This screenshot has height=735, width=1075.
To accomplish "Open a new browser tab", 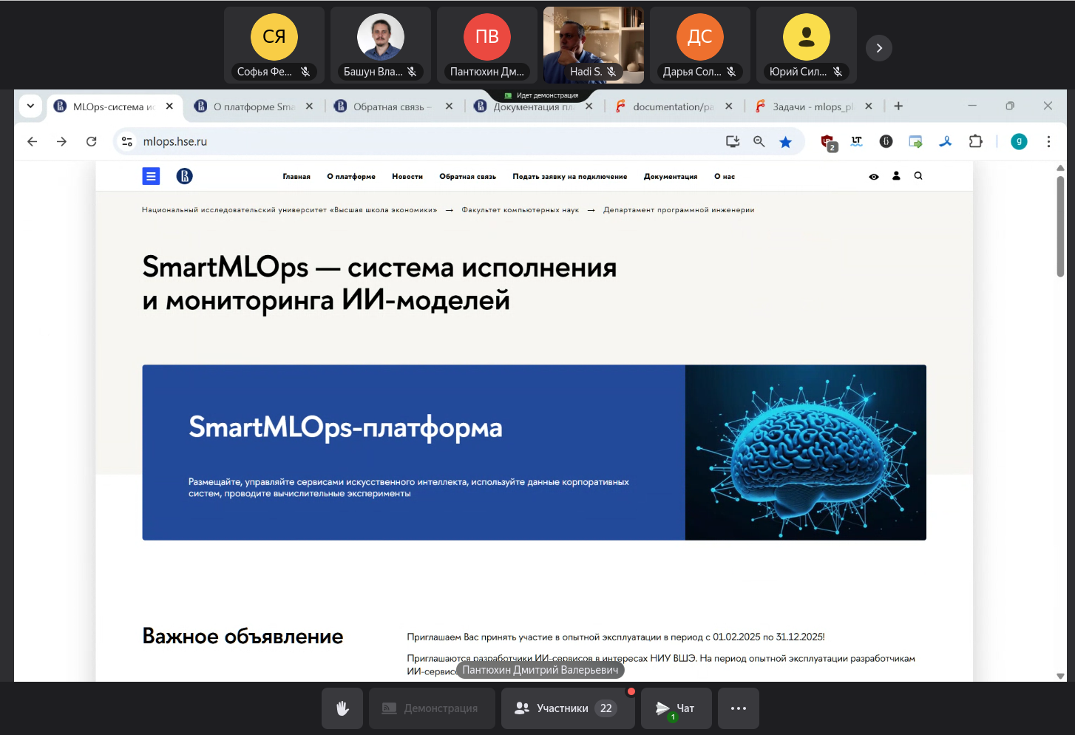I will tap(898, 106).
